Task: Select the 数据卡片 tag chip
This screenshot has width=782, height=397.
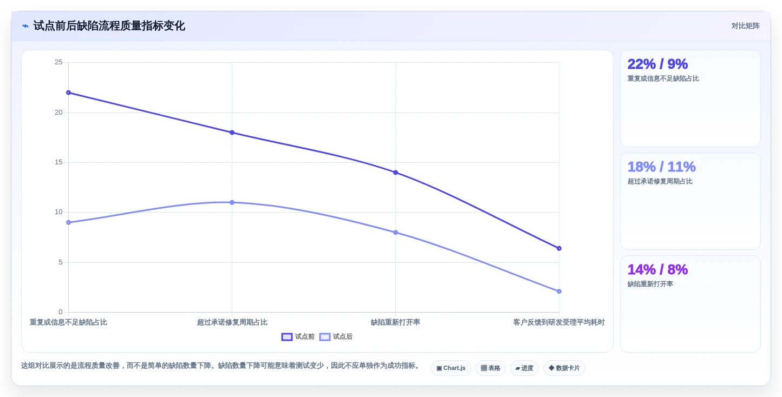Action: click(564, 368)
